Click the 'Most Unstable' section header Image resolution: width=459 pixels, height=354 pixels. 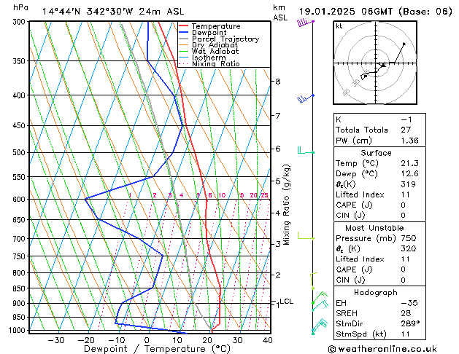374,228
